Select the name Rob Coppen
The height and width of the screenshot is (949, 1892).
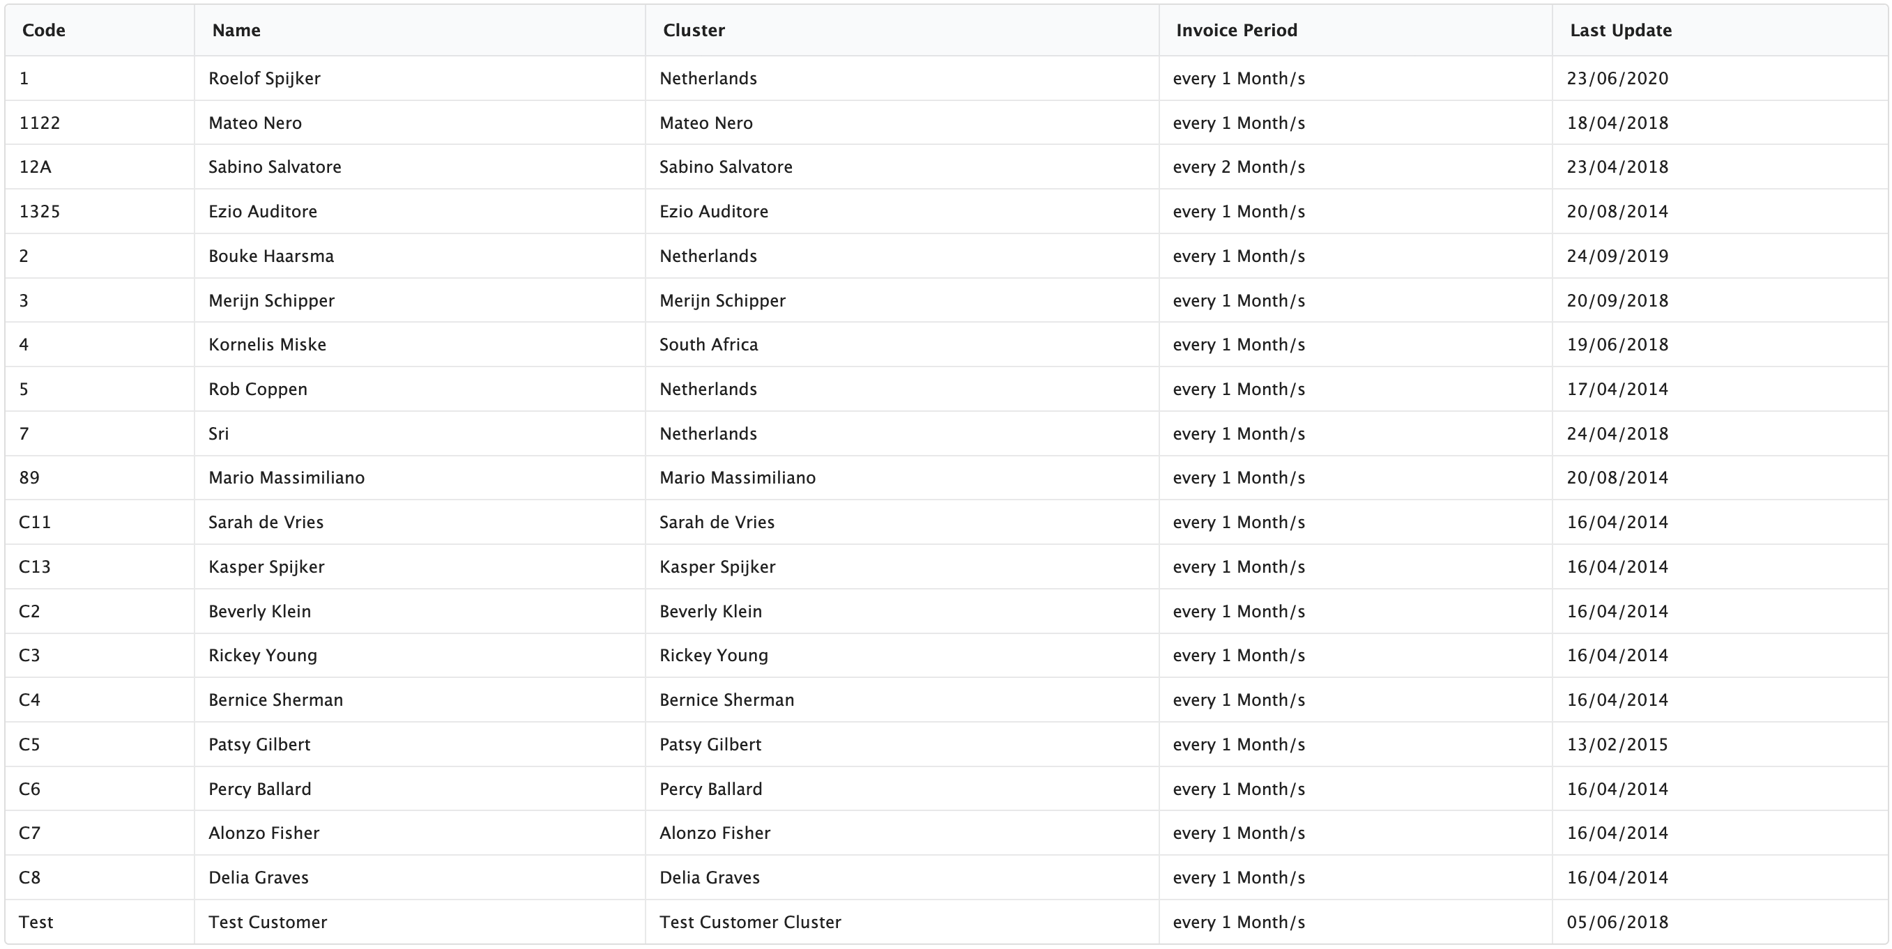click(x=258, y=389)
